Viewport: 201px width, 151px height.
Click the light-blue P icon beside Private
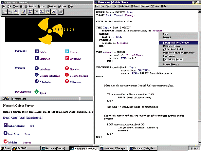67,51
